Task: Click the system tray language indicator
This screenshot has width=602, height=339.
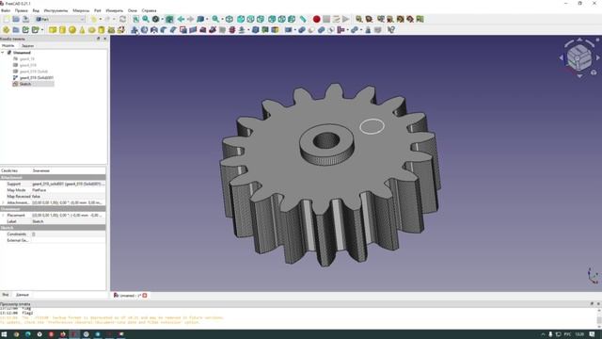Action: tap(567, 334)
